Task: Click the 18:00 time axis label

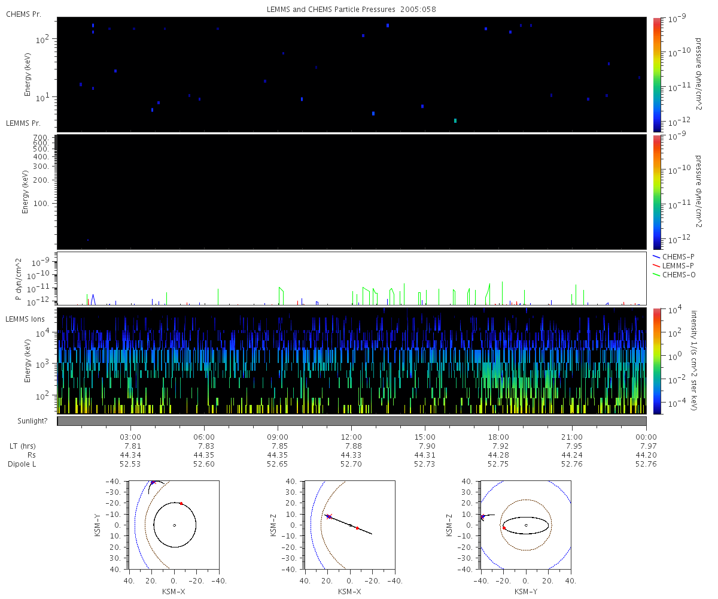Action: (x=498, y=437)
